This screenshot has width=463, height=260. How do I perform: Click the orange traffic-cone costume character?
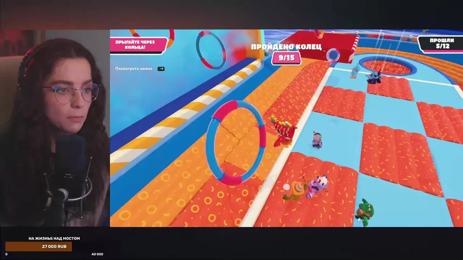pyautogui.click(x=296, y=191)
